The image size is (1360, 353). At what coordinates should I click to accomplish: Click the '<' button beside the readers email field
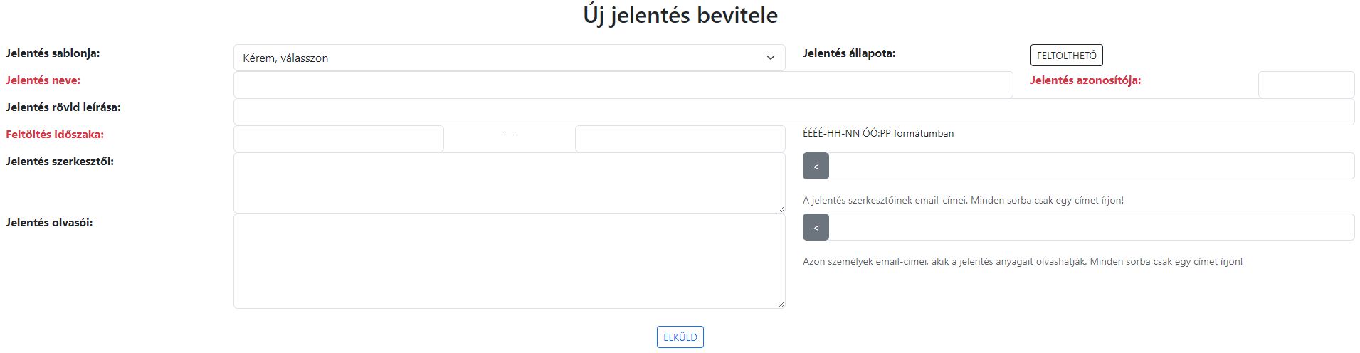point(816,227)
